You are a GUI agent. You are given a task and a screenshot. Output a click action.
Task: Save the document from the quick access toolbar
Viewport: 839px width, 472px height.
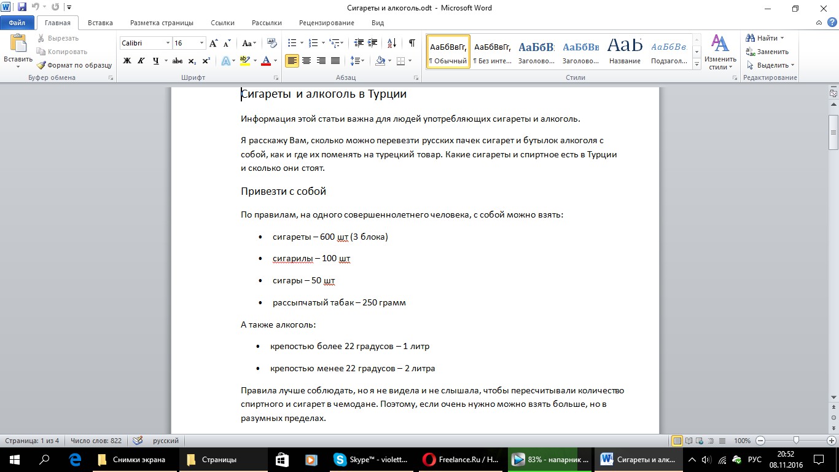tap(22, 8)
